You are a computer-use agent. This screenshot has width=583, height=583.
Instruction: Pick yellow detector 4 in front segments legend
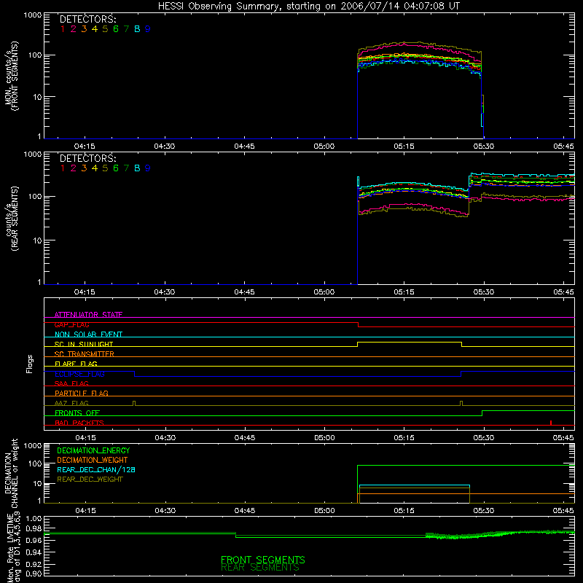click(x=95, y=29)
